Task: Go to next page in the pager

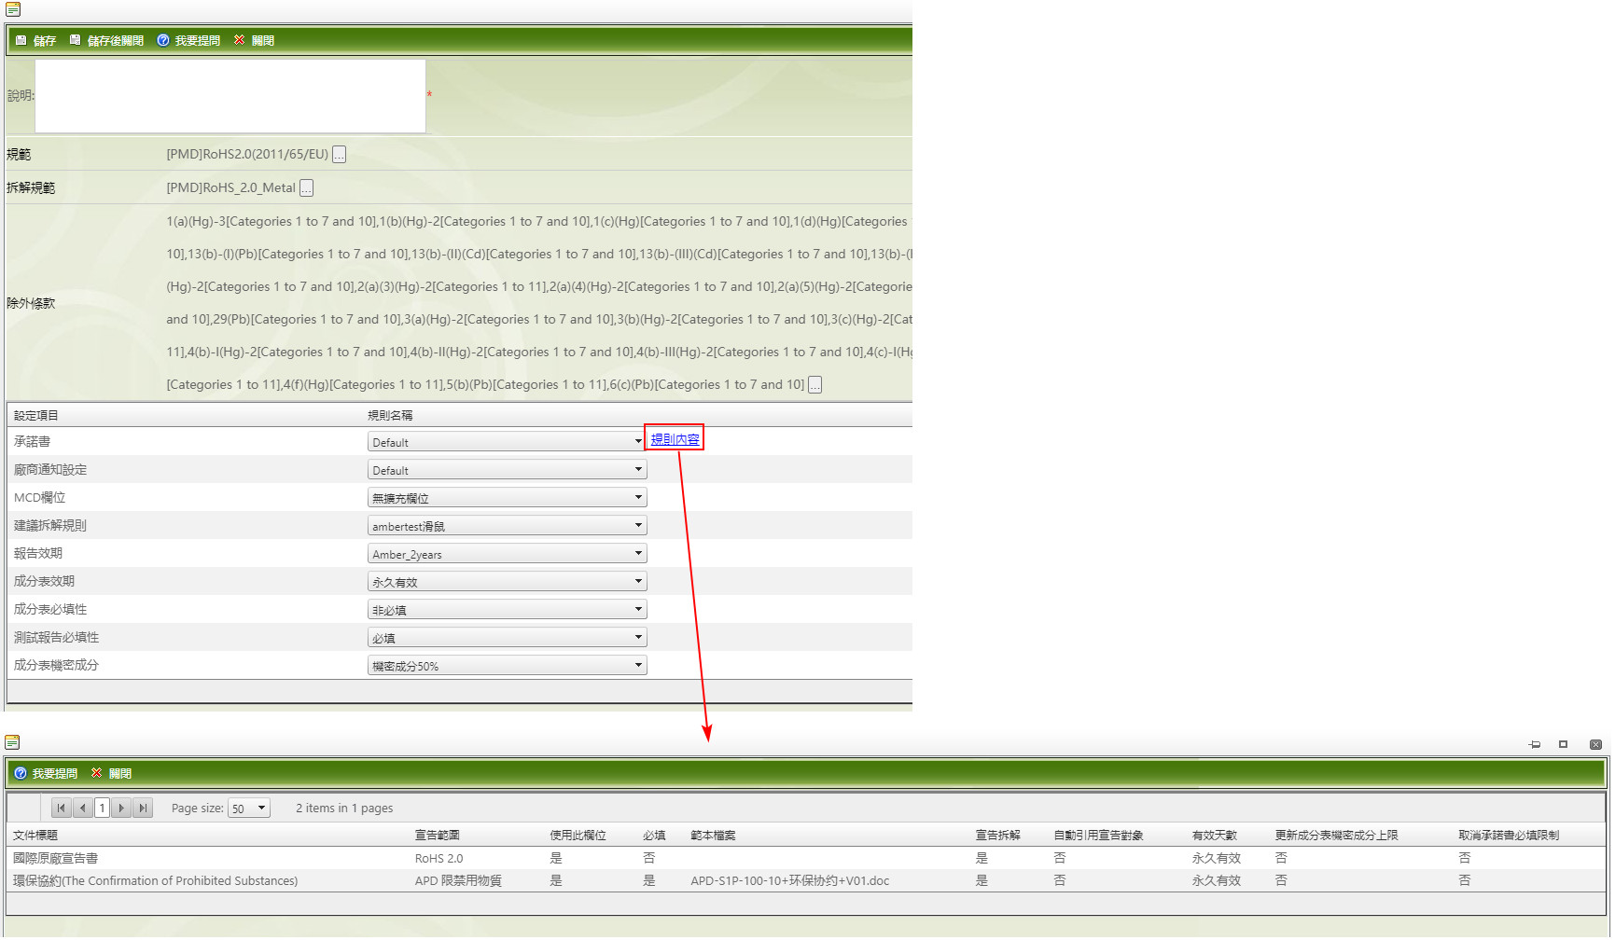Action: pyautogui.click(x=121, y=808)
